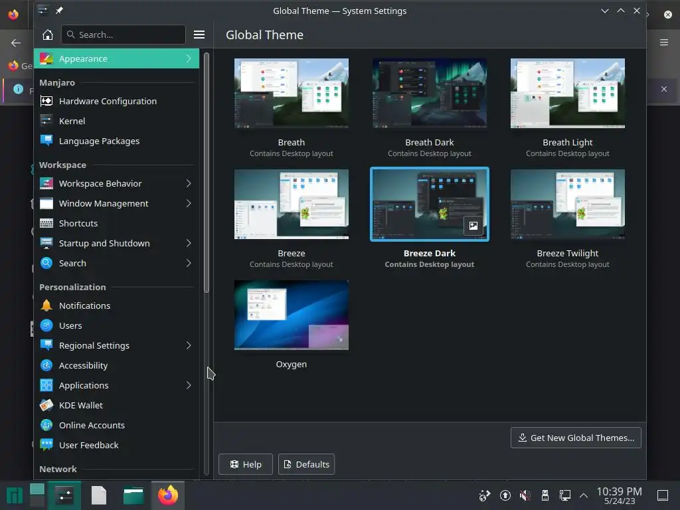The height and width of the screenshot is (510, 680).
Task: Expand the Appearance category arrow
Action: [x=189, y=58]
